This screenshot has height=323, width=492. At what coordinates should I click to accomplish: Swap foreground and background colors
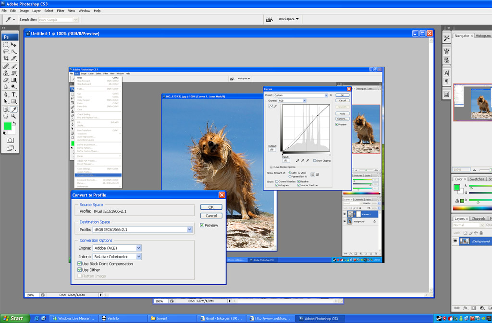pyautogui.click(x=14, y=123)
